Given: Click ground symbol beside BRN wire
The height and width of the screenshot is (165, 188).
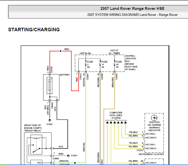Looking at the screenshot, I should click(68, 156).
